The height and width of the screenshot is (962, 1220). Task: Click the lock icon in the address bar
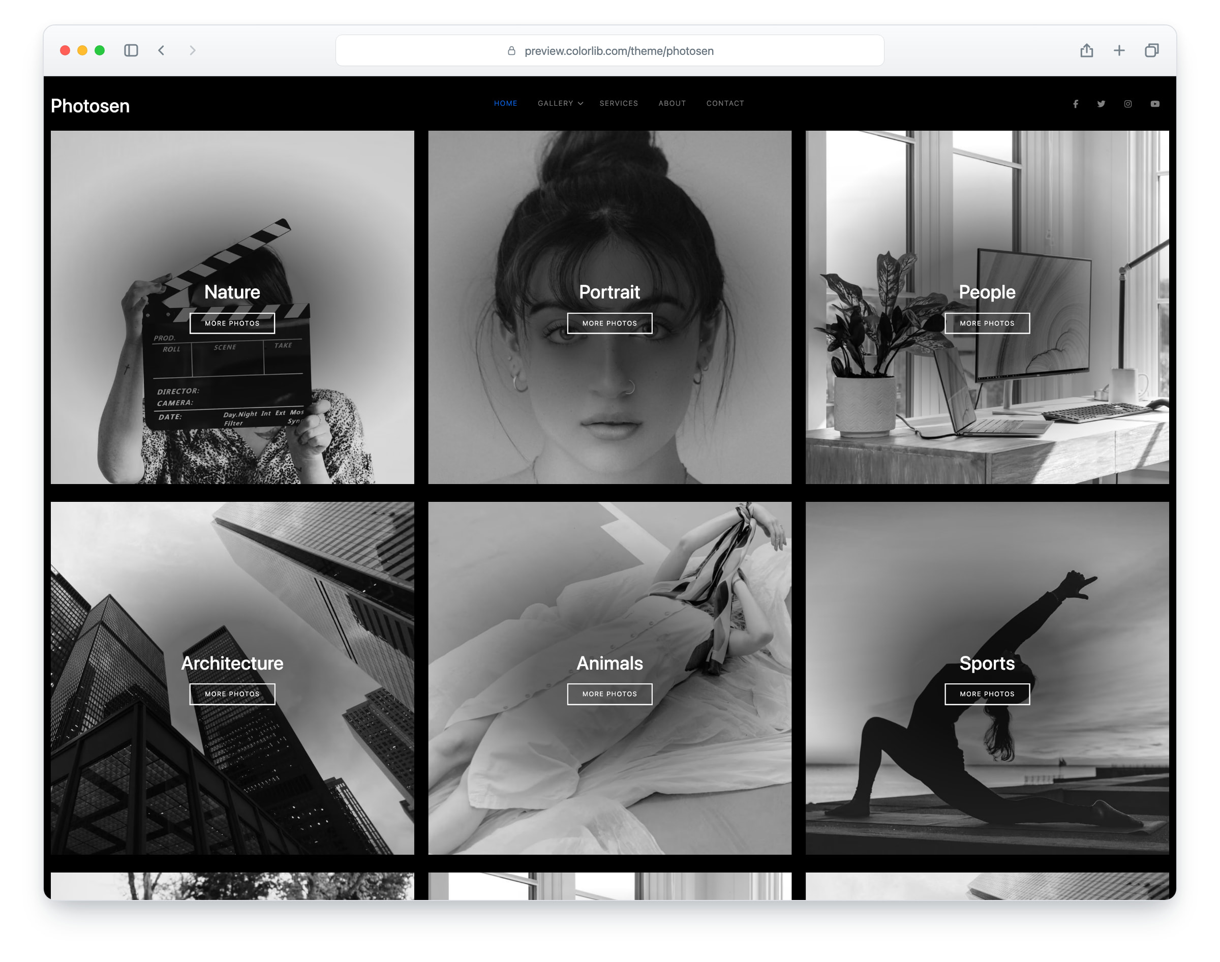pos(511,51)
